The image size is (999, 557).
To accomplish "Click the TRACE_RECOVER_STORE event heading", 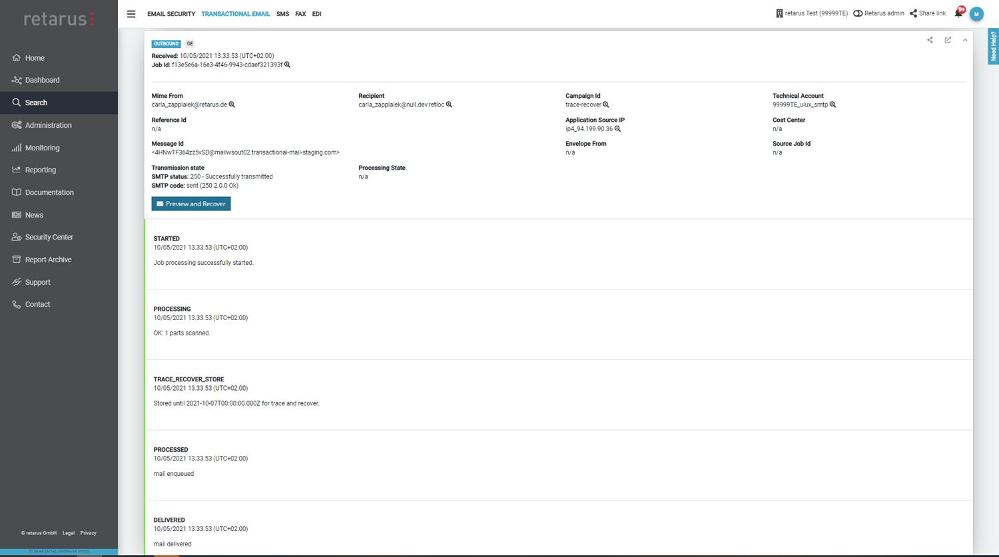I will click(x=188, y=379).
